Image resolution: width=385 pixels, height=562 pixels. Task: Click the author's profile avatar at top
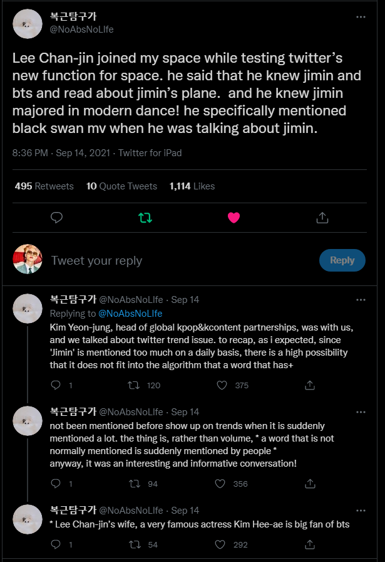click(x=28, y=23)
